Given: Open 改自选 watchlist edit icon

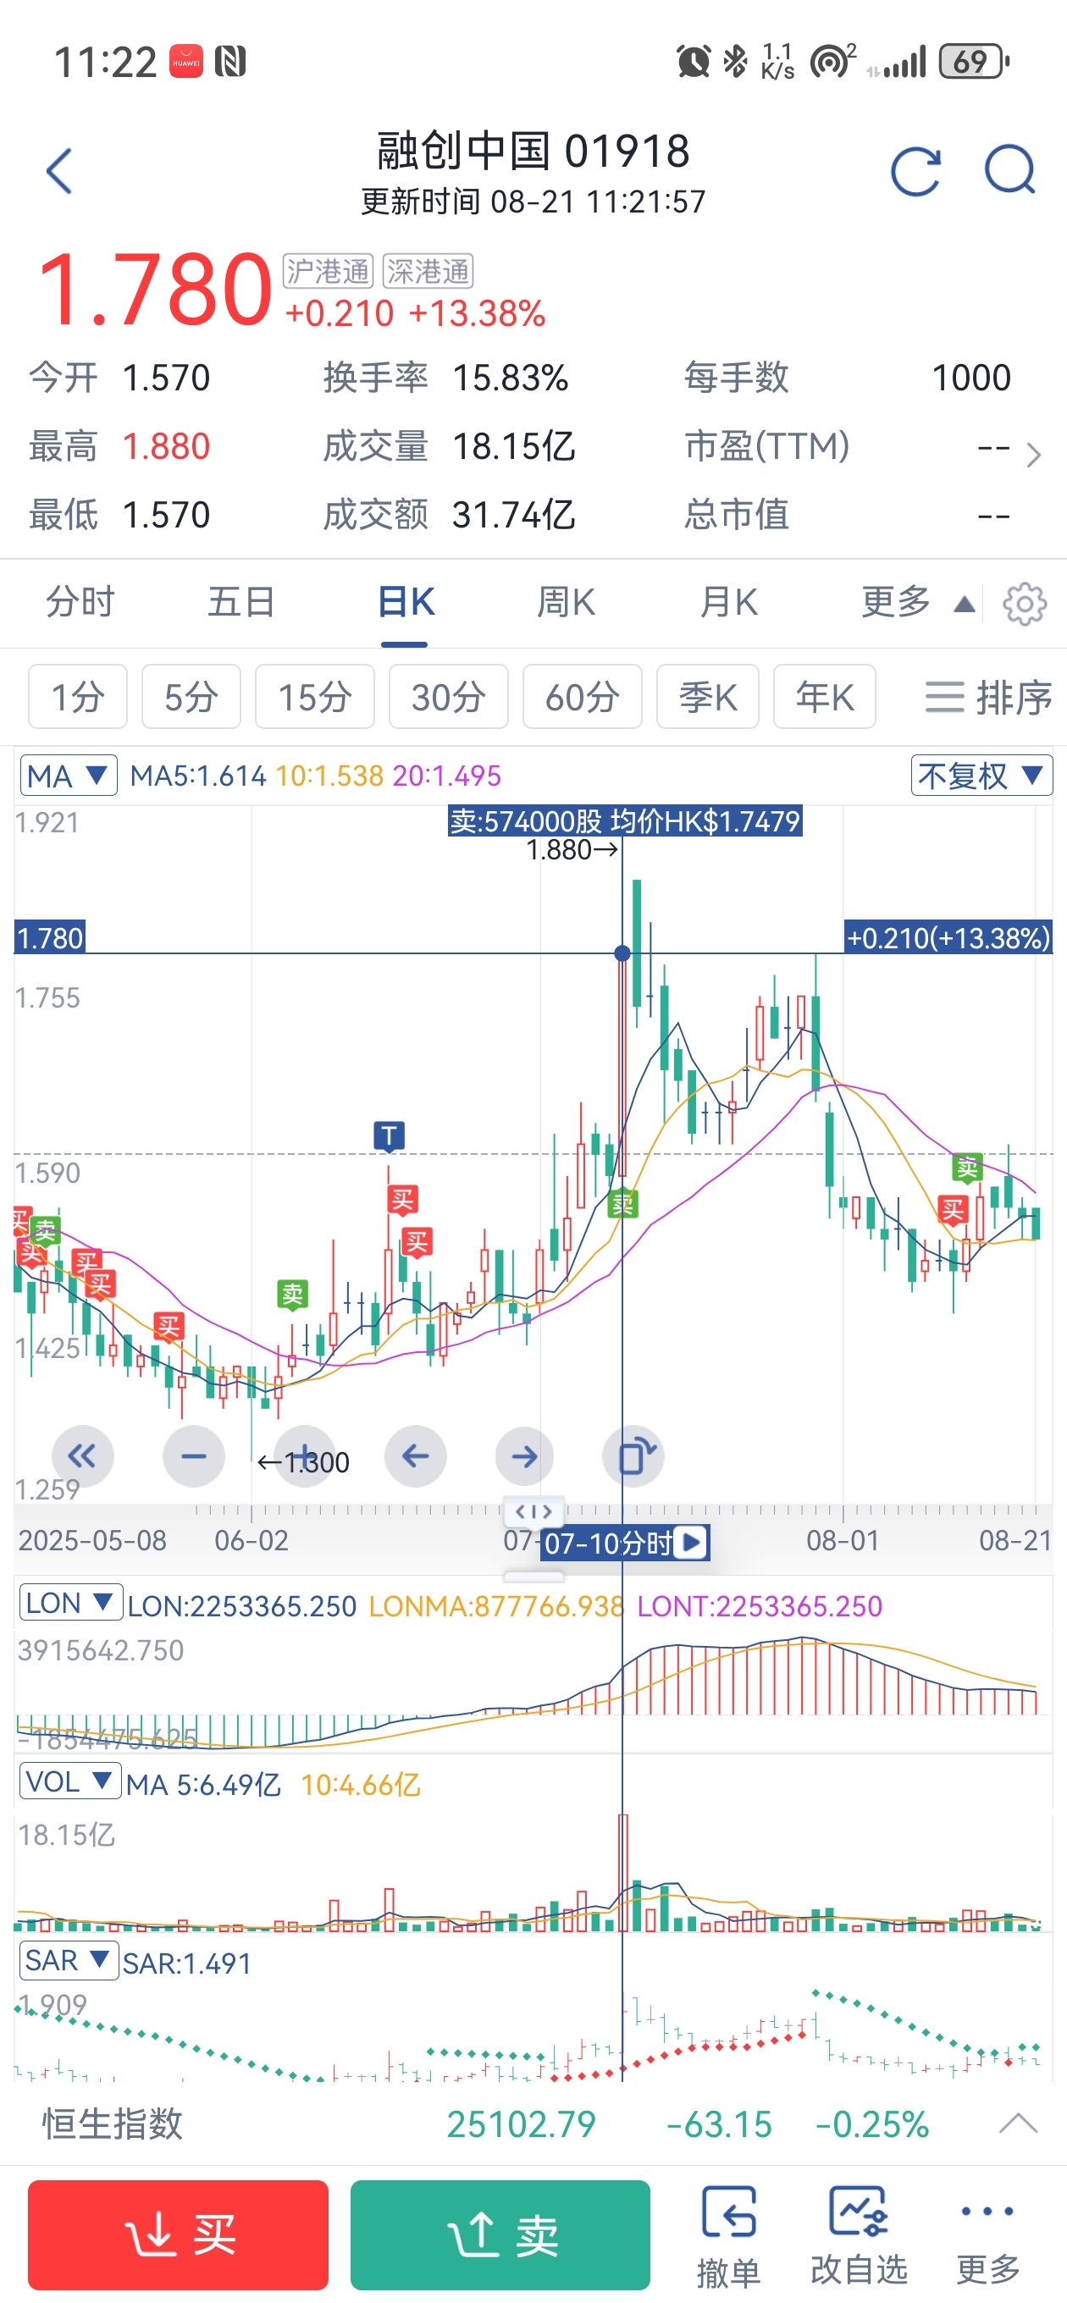Looking at the screenshot, I should 859,2234.
